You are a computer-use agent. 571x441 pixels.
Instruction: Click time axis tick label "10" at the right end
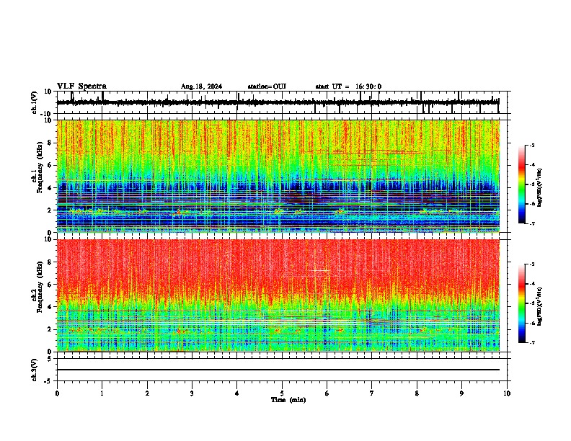tap(507, 393)
